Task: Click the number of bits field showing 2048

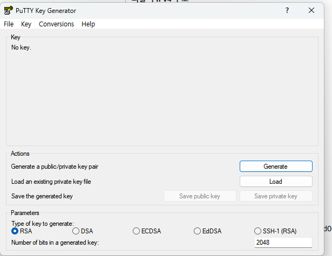Action: (283, 243)
